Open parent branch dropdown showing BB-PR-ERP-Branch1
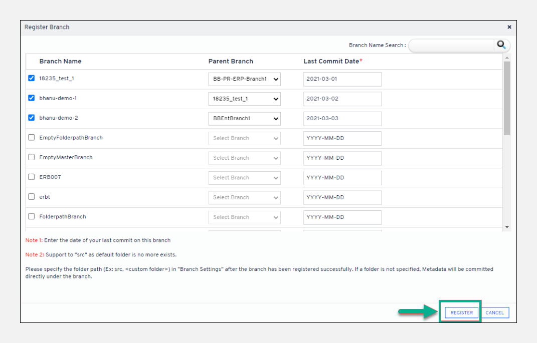 [244, 79]
